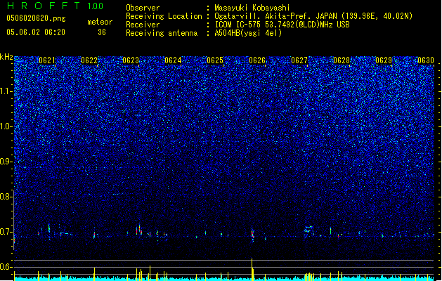
Task: Click the 0628 time marker
Action: pos(342,60)
